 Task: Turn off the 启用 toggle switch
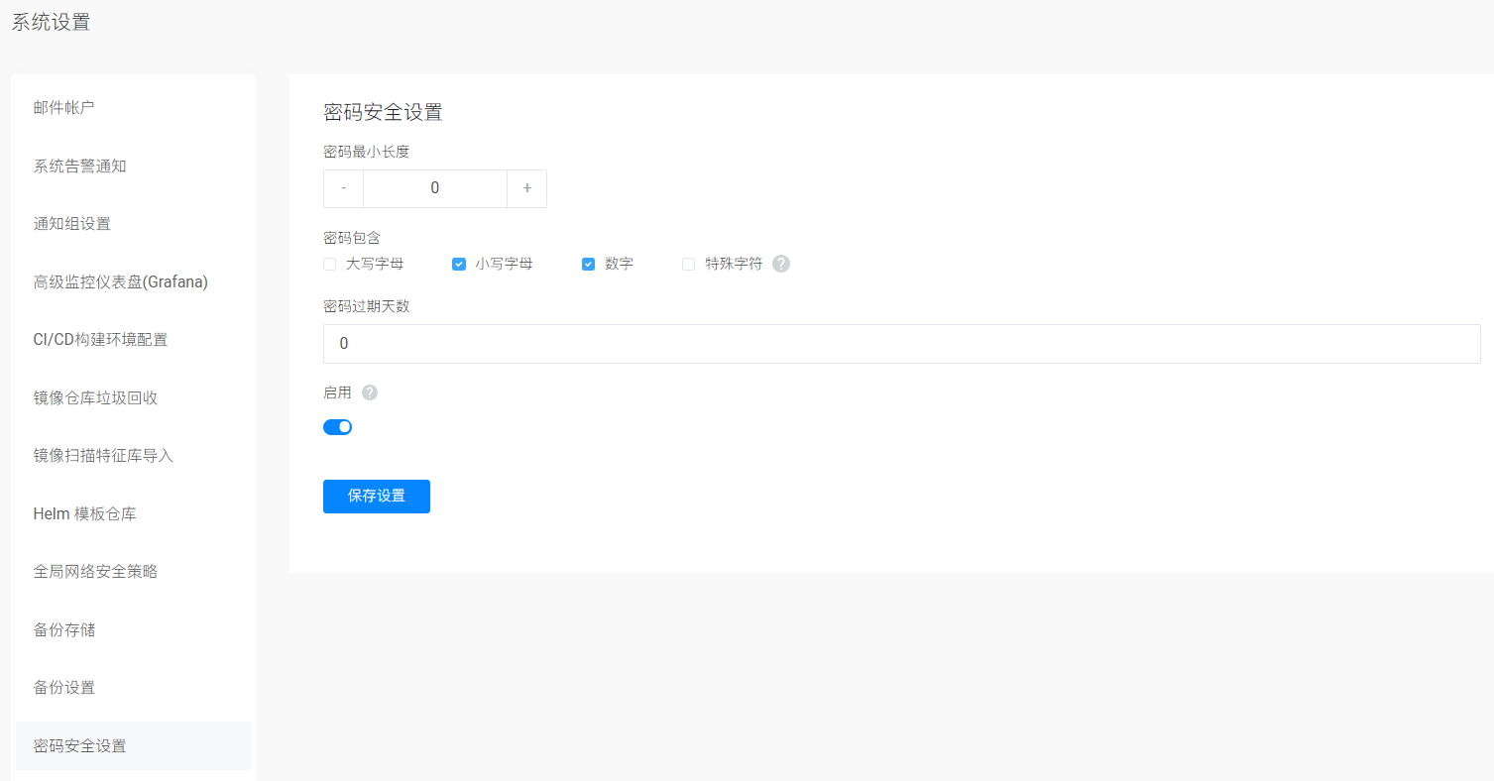click(x=338, y=427)
